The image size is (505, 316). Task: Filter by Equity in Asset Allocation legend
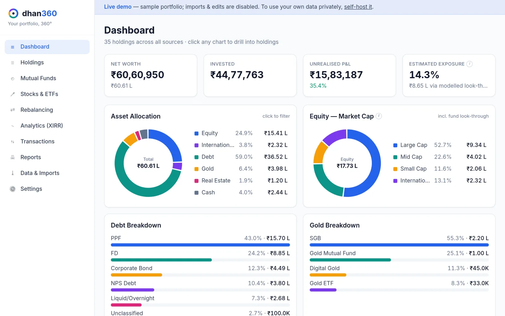241,133
